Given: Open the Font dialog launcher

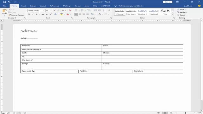Looking at the screenshot, I should (72, 18).
